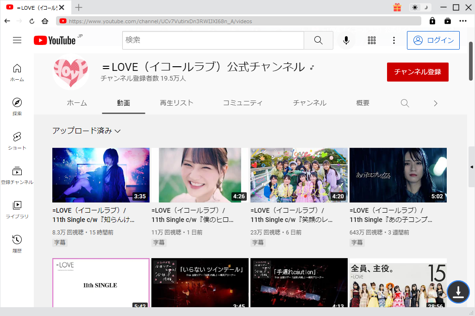Click the チャンネル登録者数 19.5万人 text
The width and height of the screenshot is (475, 316).
click(144, 78)
